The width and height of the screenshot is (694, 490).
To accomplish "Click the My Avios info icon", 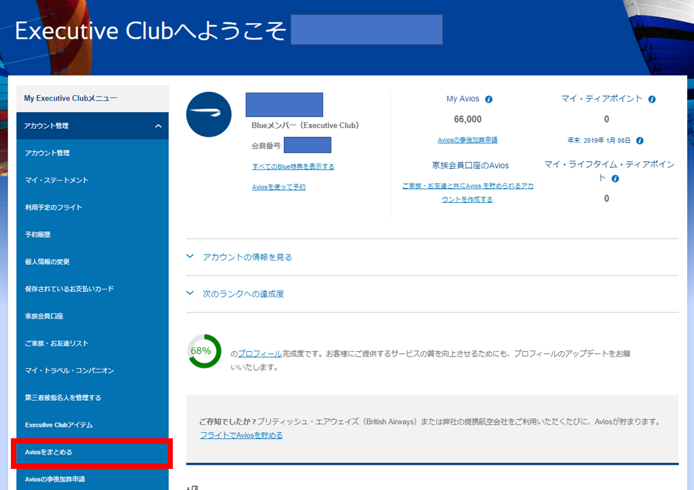I will [x=489, y=99].
